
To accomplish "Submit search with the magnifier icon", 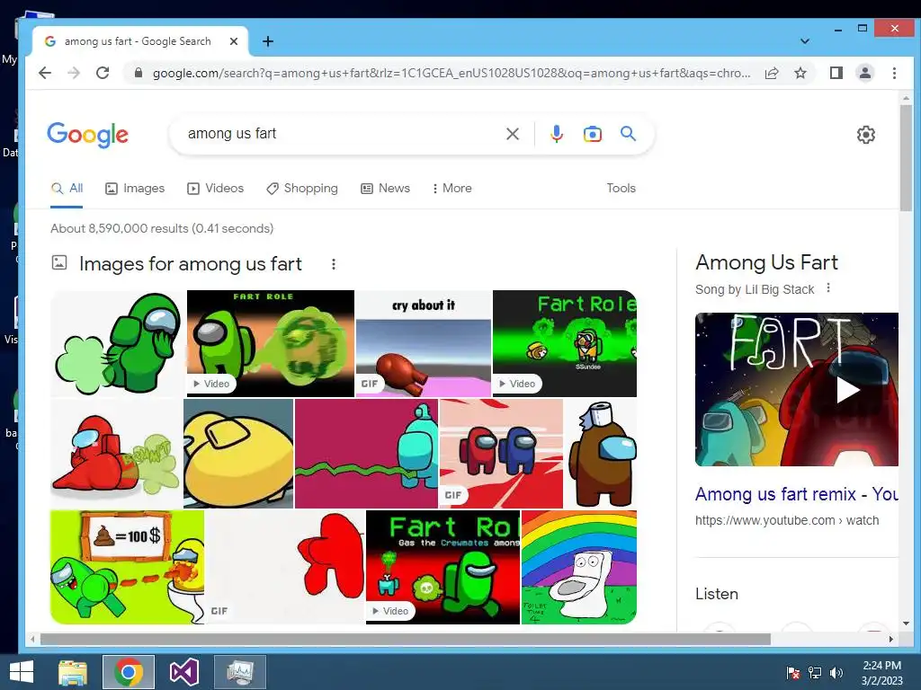I will 628,133.
